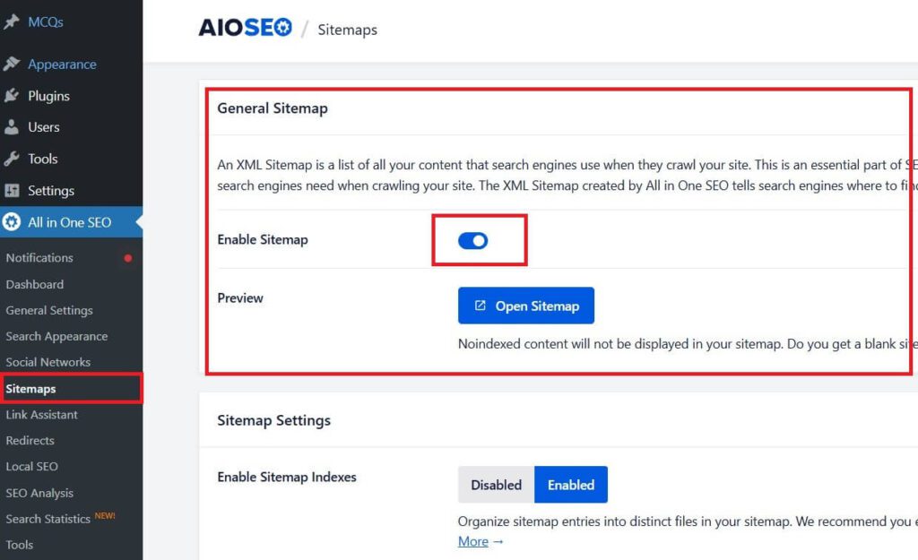Click the Sitemaps breadcrumb text
Screen dimensions: 918x560
tap(347, 30)
